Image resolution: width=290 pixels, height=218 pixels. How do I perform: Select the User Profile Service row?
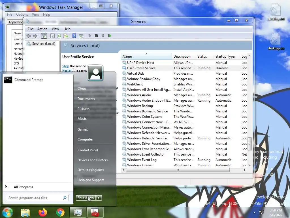click(x=184, y=68)
